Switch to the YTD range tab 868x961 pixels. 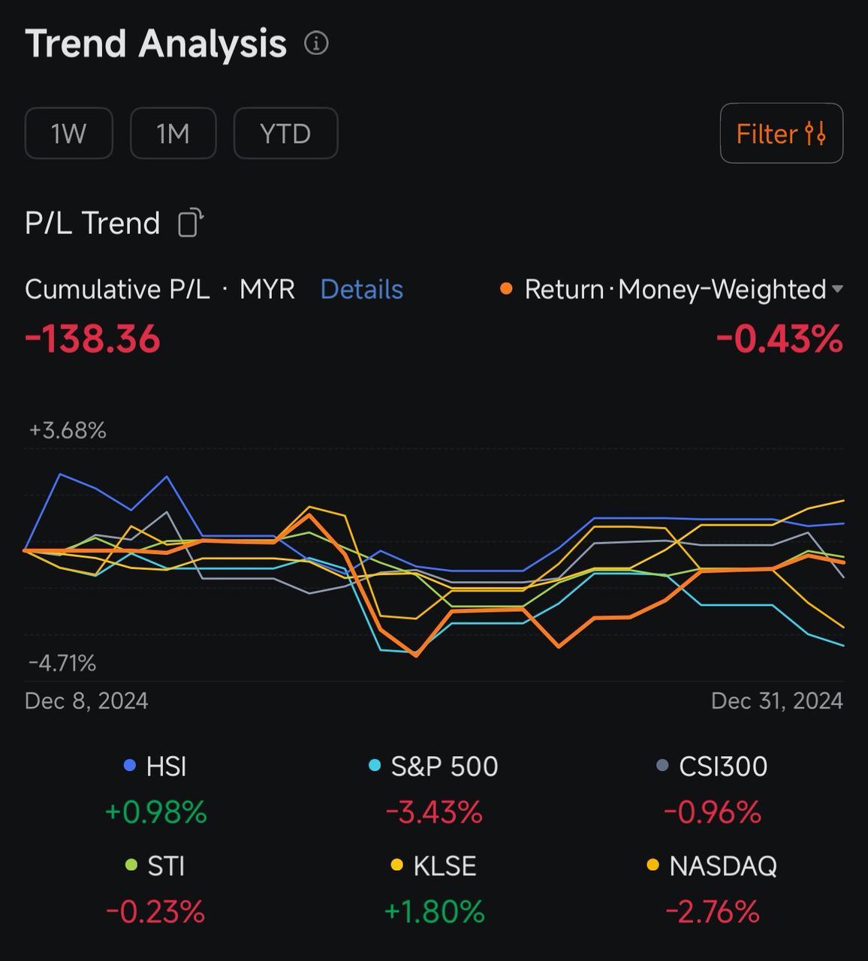pyautogui.click(x=285, y=134)
